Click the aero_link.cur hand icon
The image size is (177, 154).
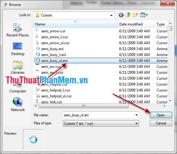[x=37, y=101]
